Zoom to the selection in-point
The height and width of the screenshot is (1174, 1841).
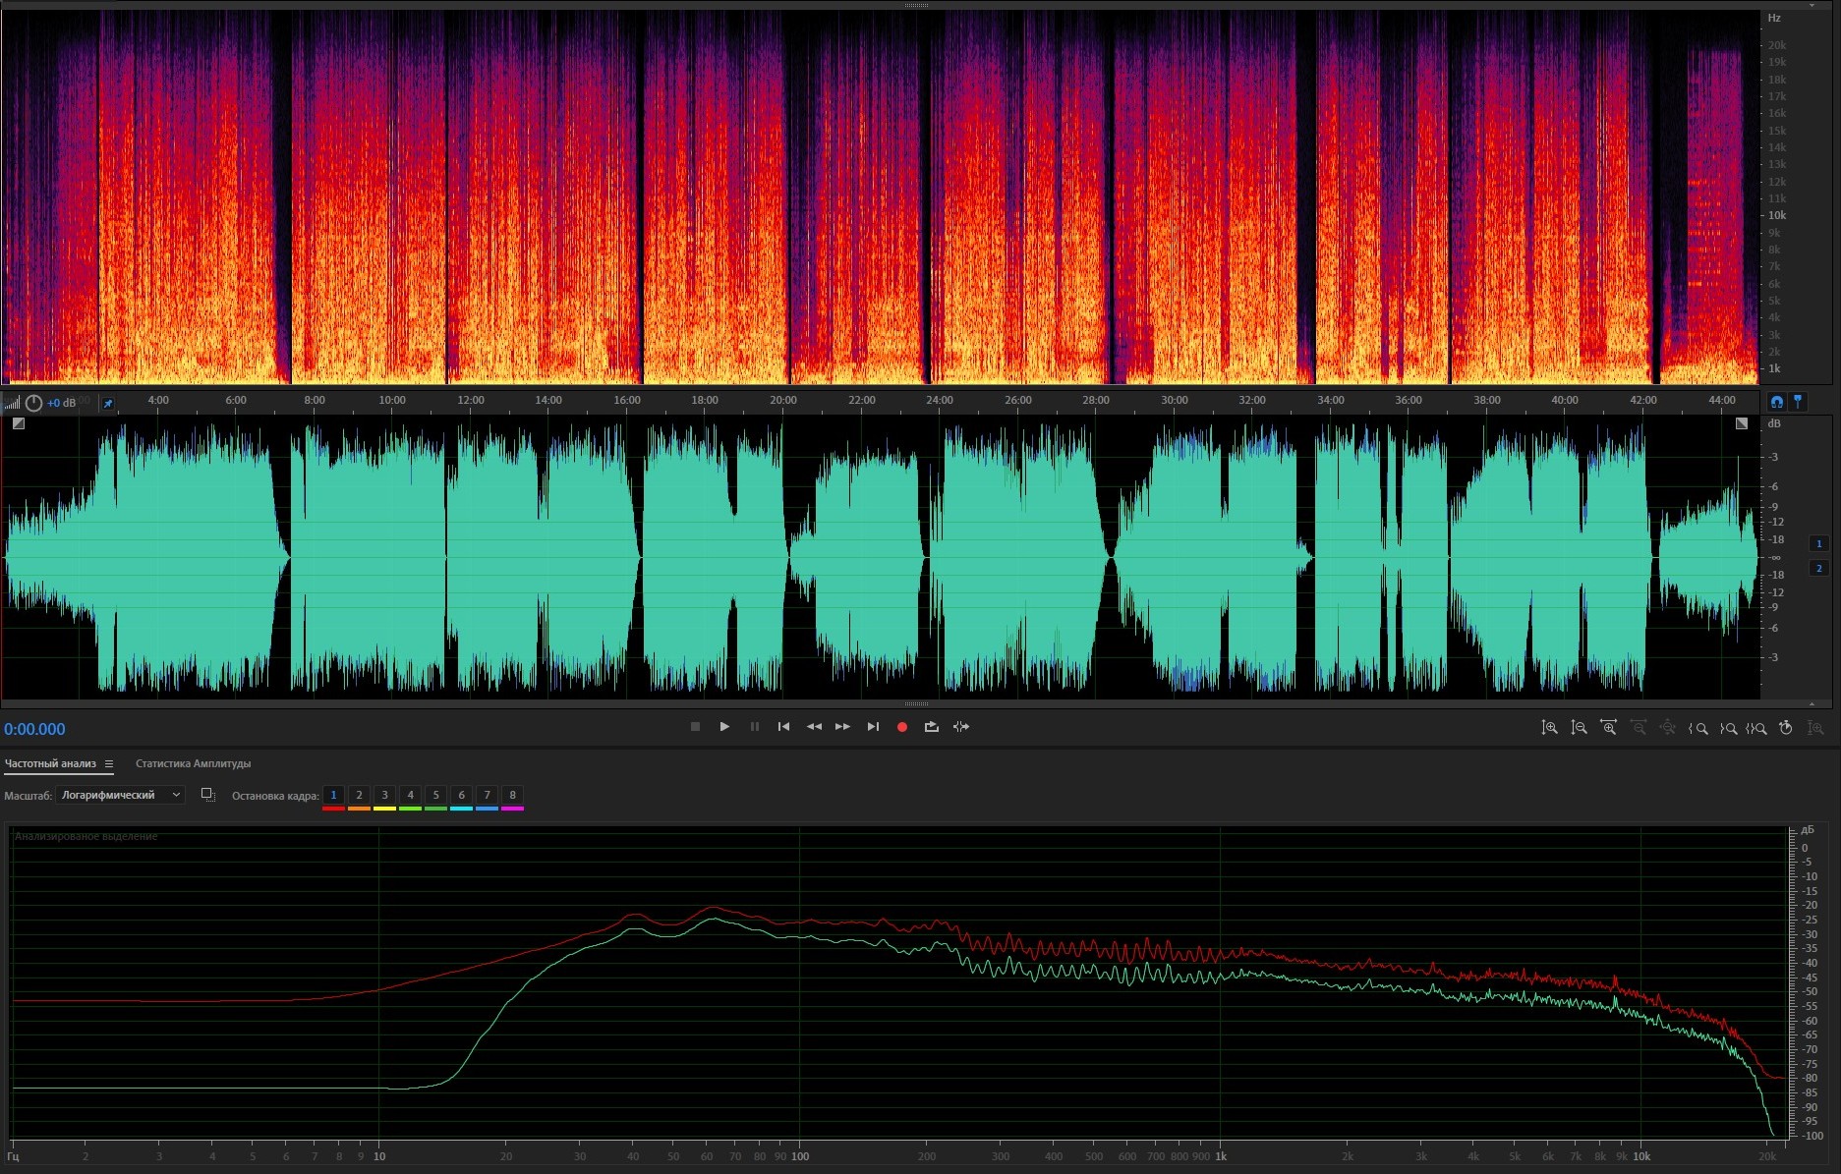(x=1697, y=728)
